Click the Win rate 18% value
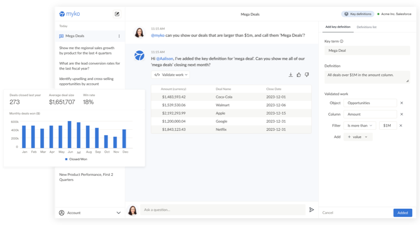The width and height of the screenshot is (420, 225). [88, 102]
